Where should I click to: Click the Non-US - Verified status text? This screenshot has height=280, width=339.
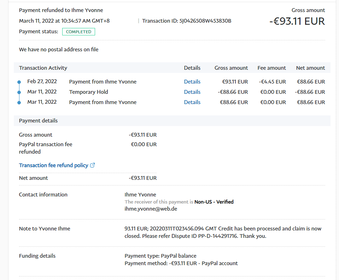pyautogui.click(x=214, y=202)
